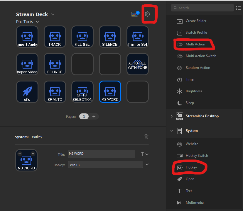This screenshot has width=243, height=211.
Task: Open the Stream Deck device dropdown
Action: (52, 14)
